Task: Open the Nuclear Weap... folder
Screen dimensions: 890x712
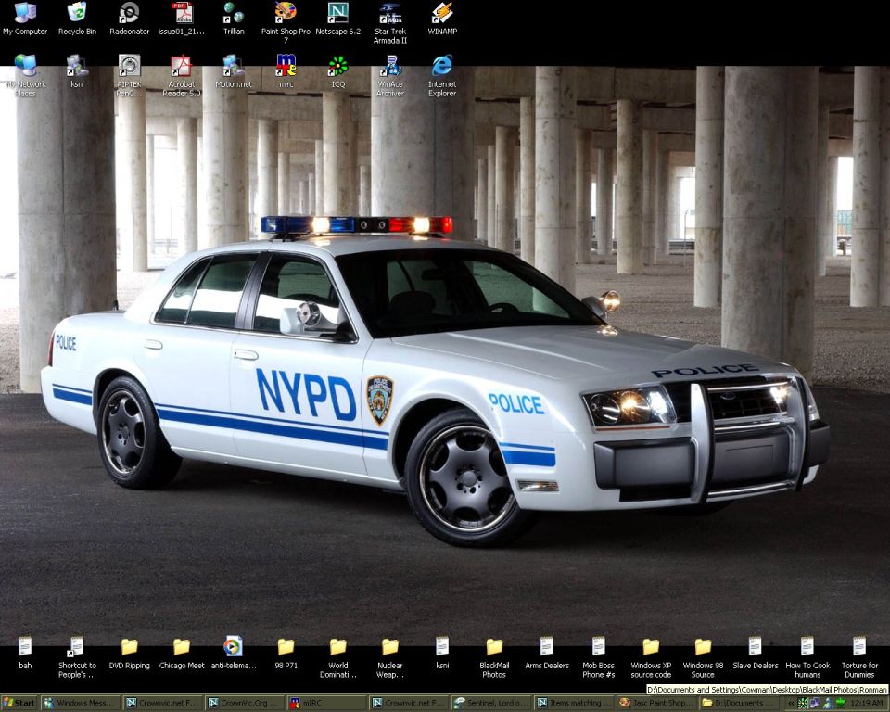Action: (x=390, y=657)
